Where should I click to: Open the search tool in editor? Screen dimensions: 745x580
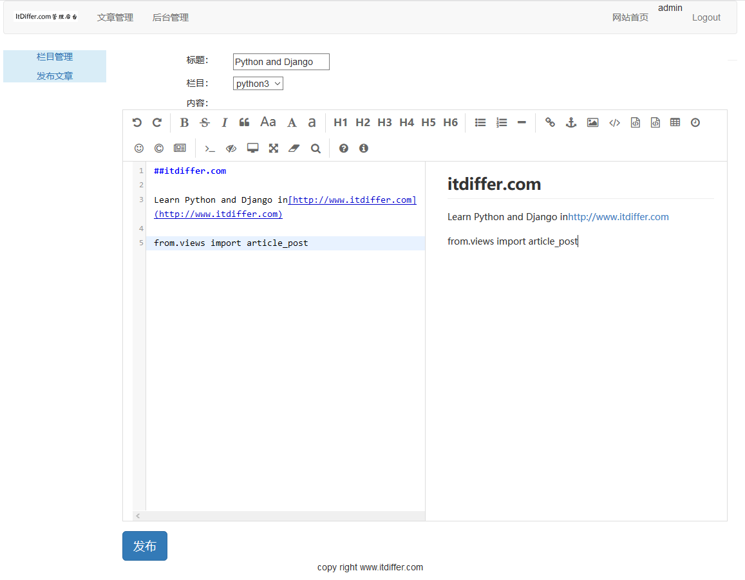316,148
